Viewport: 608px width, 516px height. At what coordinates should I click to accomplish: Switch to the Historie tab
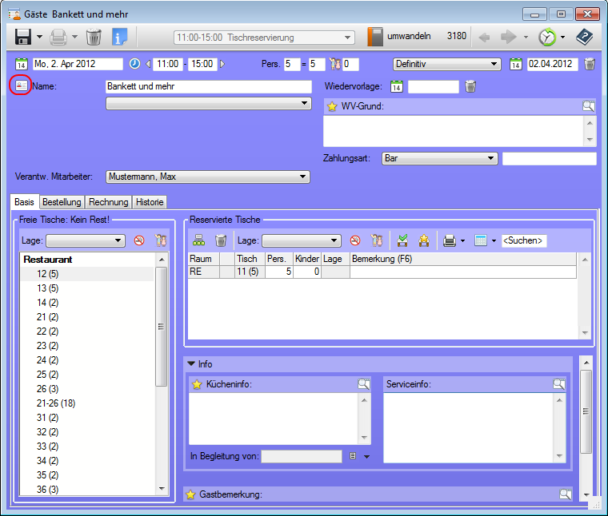point(150,202)
